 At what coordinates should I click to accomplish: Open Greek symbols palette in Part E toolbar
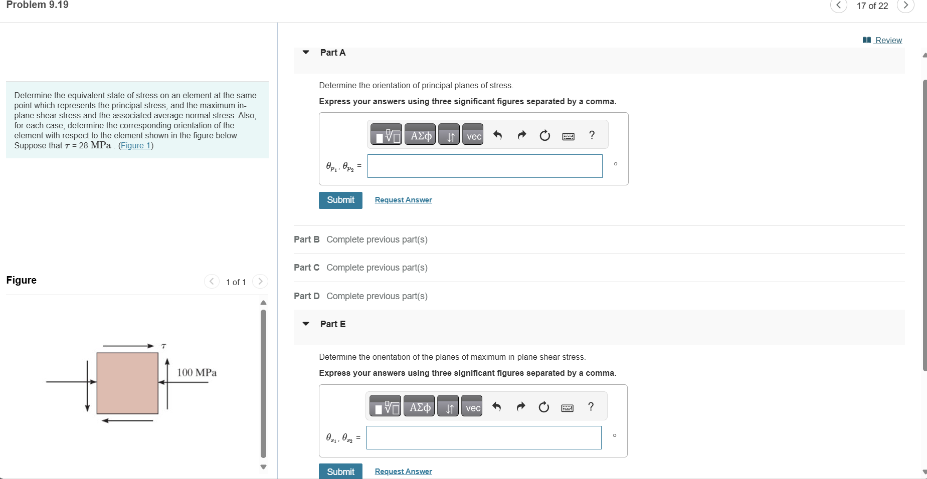419,406
